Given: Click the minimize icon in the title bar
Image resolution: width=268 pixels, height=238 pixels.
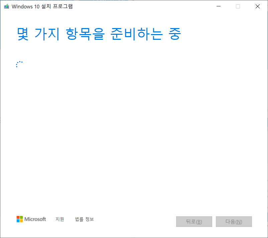Looking at the screenshot, I should (x=218, y=6).
